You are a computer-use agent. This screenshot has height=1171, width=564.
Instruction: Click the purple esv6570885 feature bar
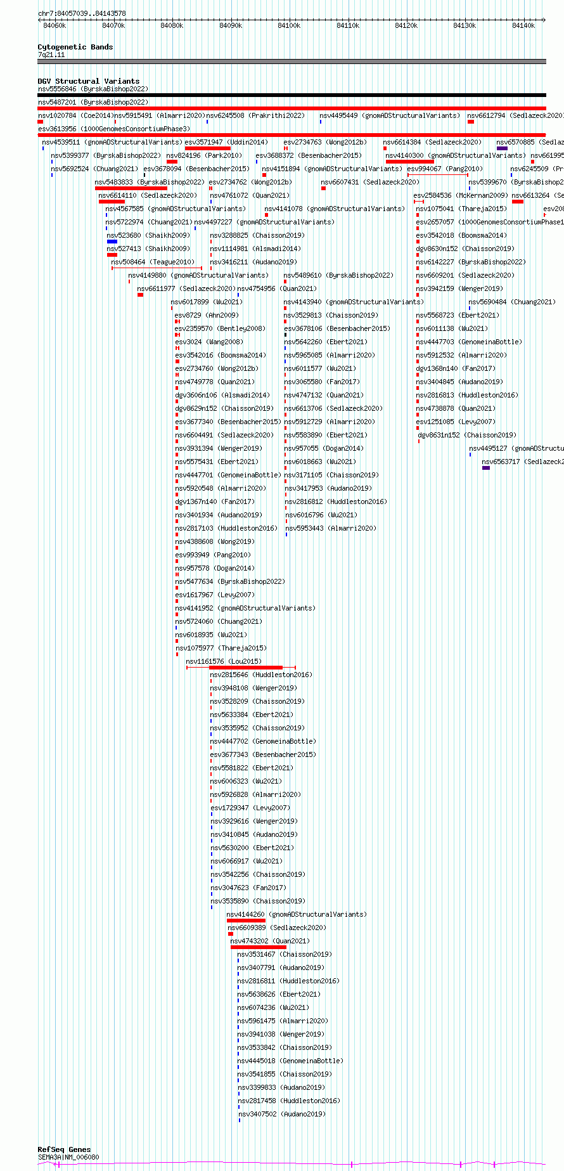pos(502,148)
